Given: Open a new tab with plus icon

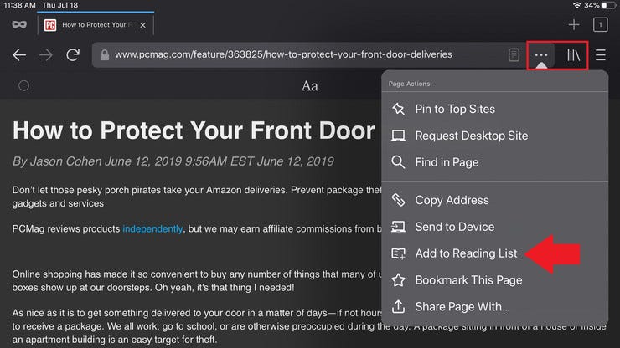Looking at the screenshot, I should (574, 25).
